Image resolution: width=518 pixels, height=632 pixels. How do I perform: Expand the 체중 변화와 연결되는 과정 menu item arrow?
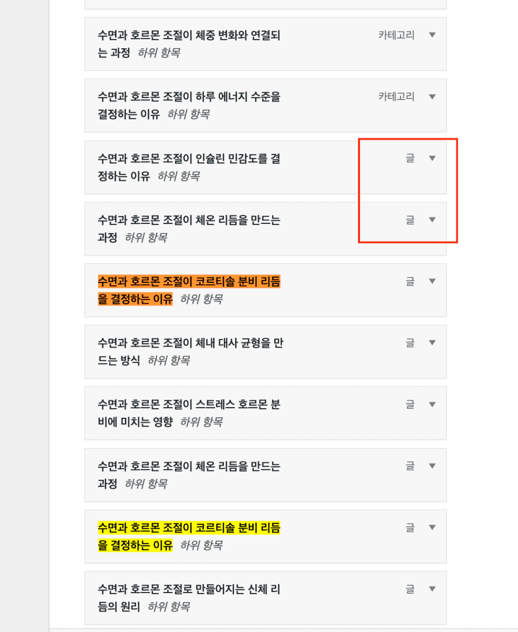[x=432, y=35]
